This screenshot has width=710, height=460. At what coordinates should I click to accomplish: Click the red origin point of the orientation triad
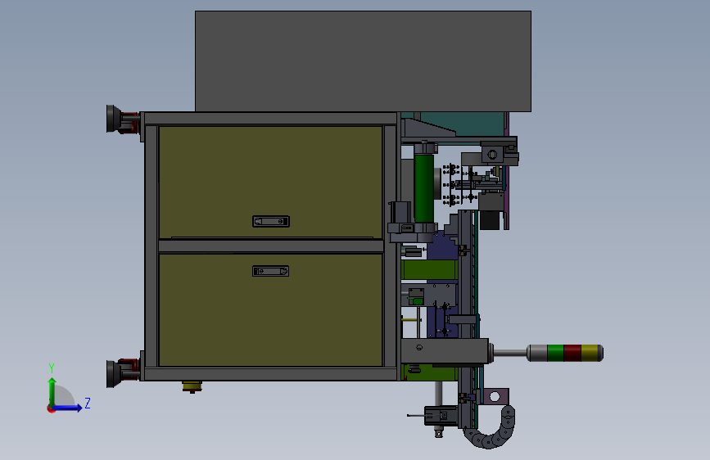pyautogui.click(x=51, y=409)
